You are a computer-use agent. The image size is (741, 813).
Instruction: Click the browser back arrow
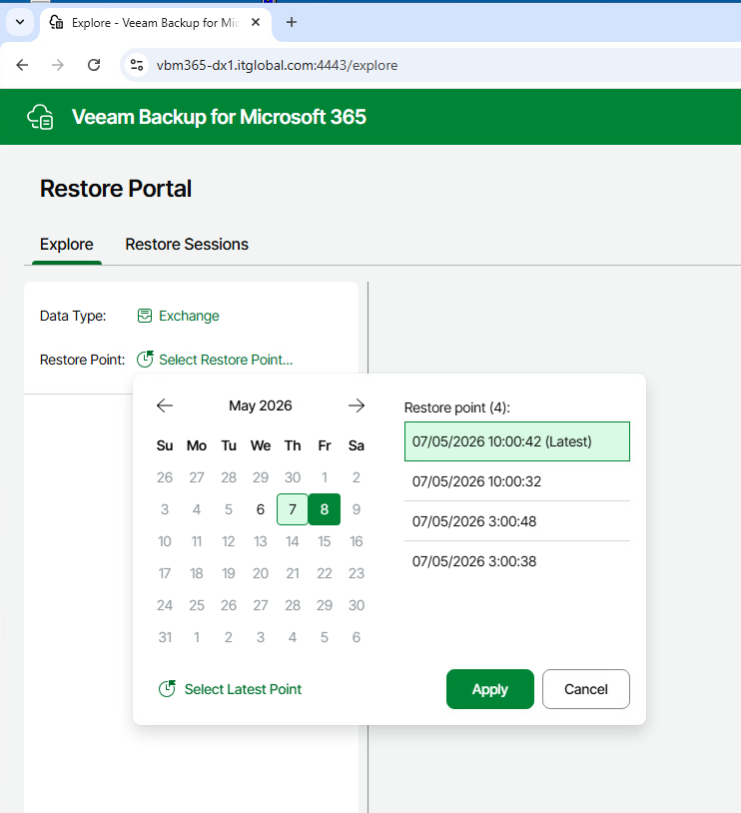[22, 65]
